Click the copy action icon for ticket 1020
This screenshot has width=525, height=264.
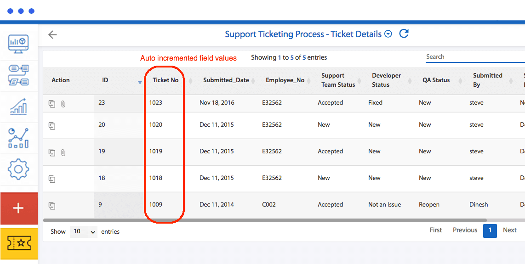(x=52, y=125)
